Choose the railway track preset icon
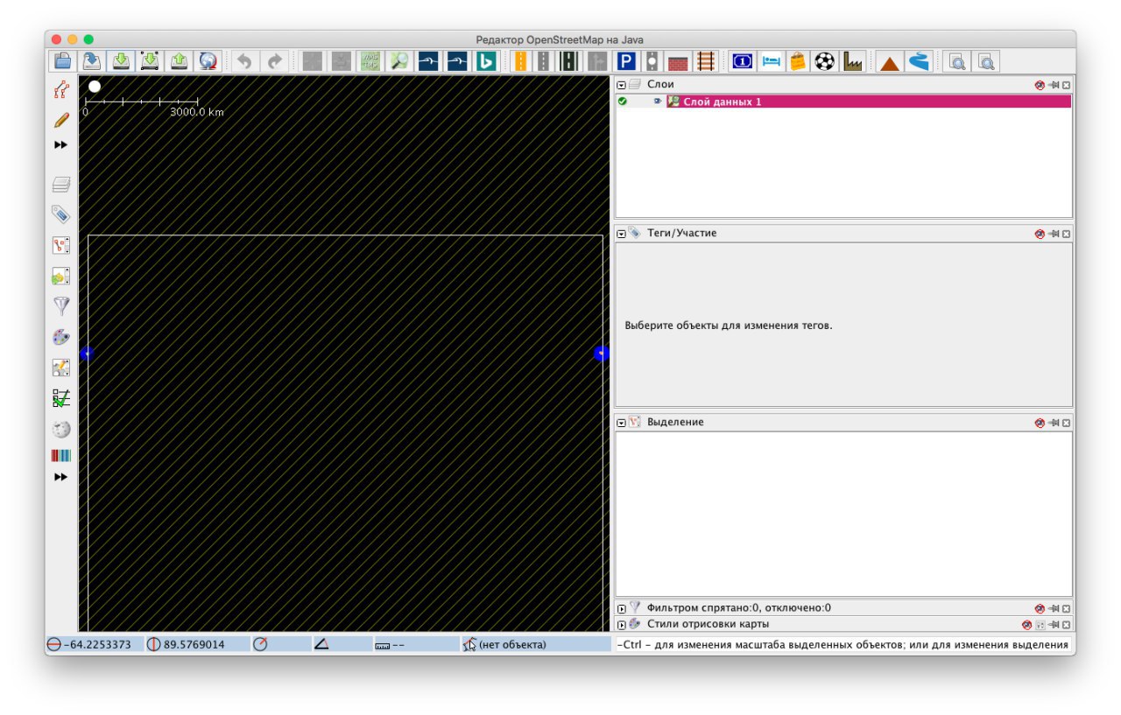Viewport: 1121px width, 715px height. pos(706,61)
